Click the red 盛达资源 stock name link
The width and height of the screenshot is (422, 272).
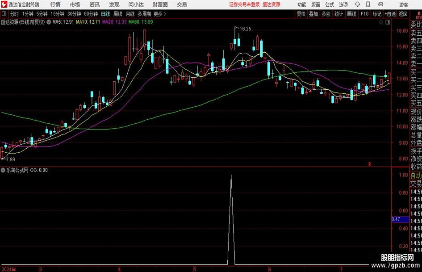pos(272,4)
